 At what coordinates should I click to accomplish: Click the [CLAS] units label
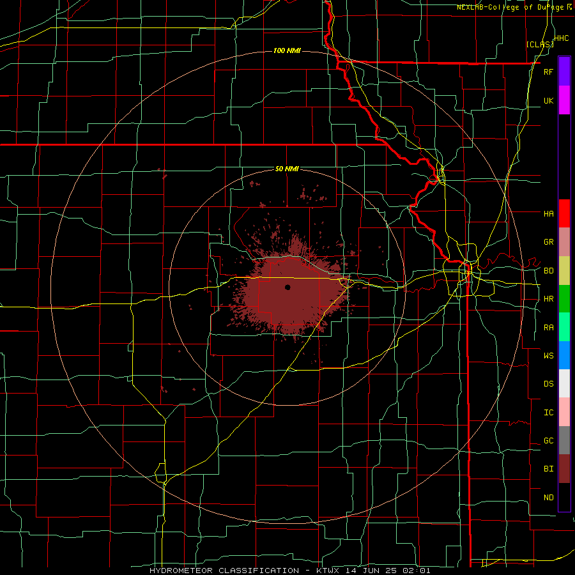[540, 44]
